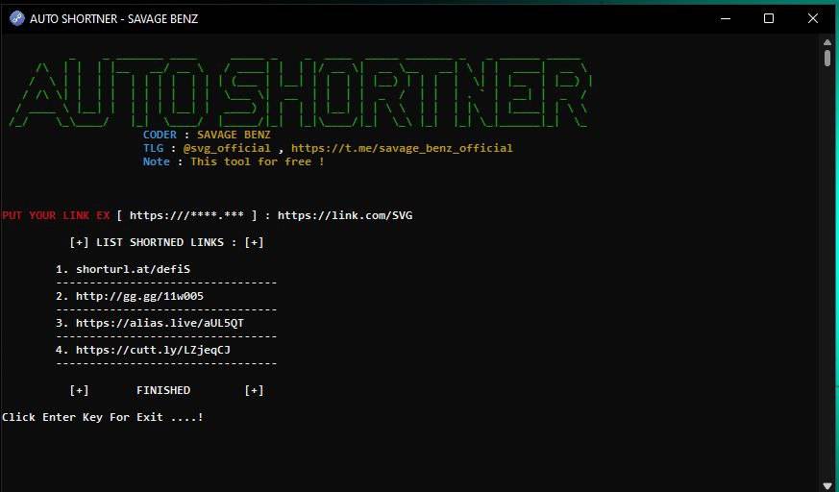The height and width of the screenshot is (492, 839).
Task: Click the app icon in the title bar
Action: point(16,18)
